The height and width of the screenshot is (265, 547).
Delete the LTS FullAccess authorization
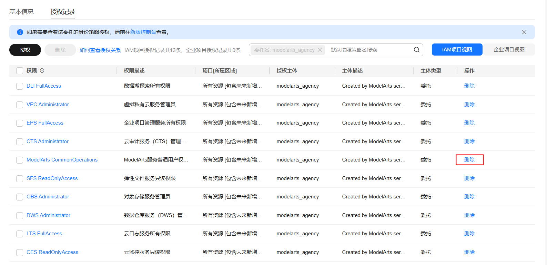(x=469, y=234)
